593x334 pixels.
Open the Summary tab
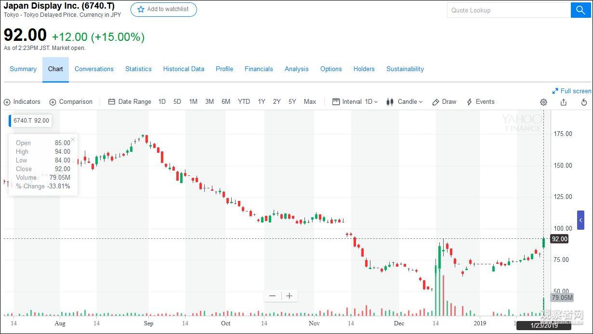tap(23, 69)
